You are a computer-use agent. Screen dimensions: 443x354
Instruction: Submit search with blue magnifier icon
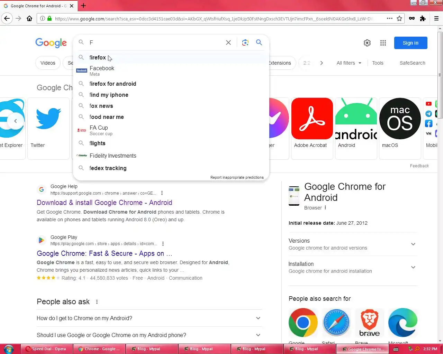[259, 43]
